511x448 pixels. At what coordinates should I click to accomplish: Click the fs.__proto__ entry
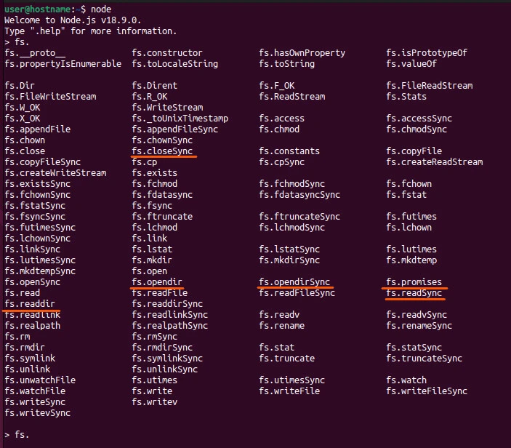(x=35, y=53)
